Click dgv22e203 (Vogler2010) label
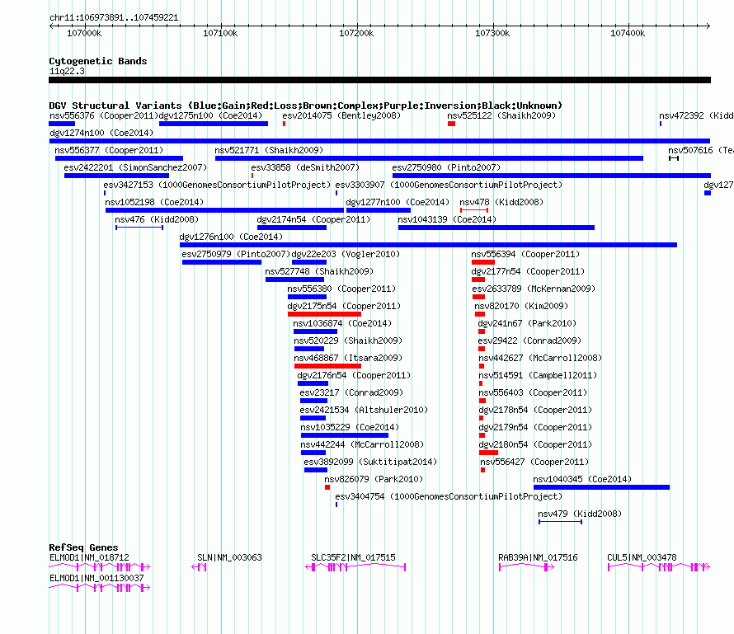This screenshot has width=734, height=634. pos(346,254)
